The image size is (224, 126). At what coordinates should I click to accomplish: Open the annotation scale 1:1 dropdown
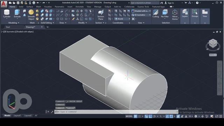point(191,116)
